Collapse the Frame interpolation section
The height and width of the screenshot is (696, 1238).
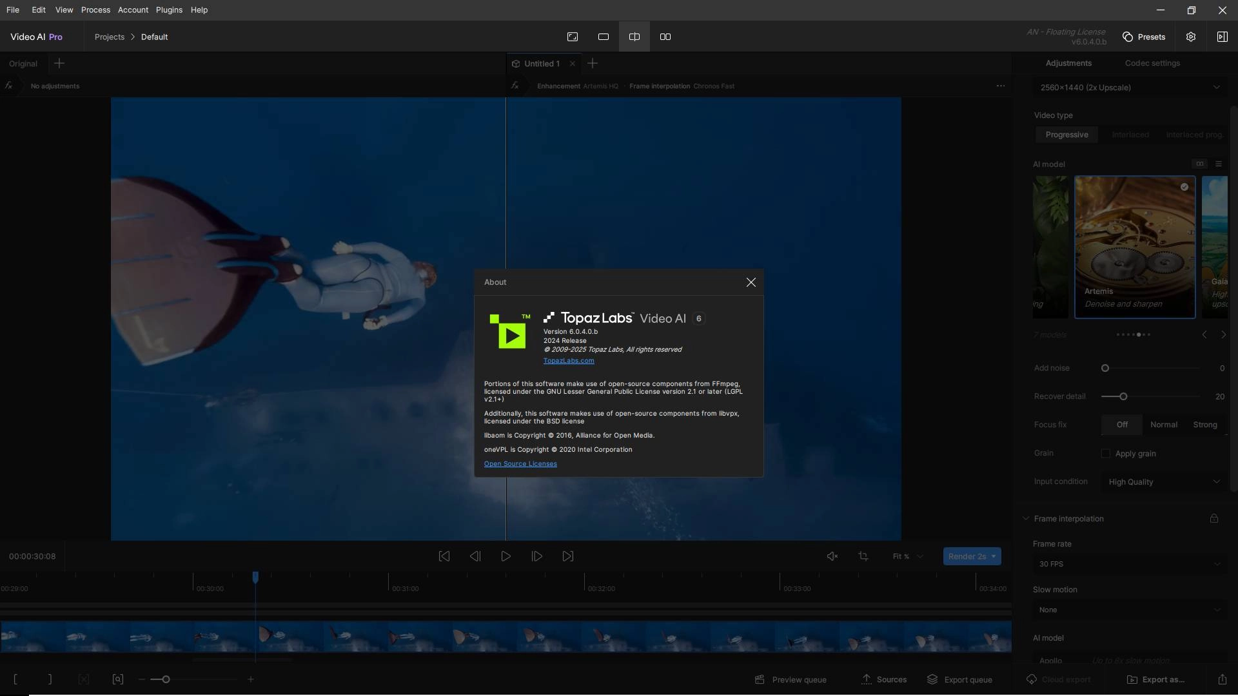[x=1025, y=519]
